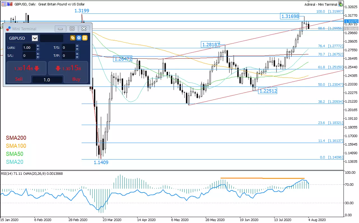Click the 'Admiral - Mini Terminal' expert label

[x=321, y=4]
